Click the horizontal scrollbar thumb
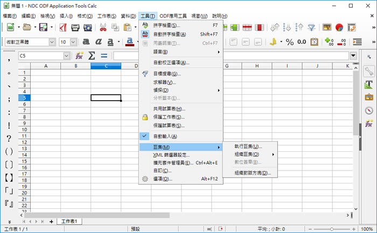Image resolution: width=377 pixels, height=233 pixels. tap(97, 215)
